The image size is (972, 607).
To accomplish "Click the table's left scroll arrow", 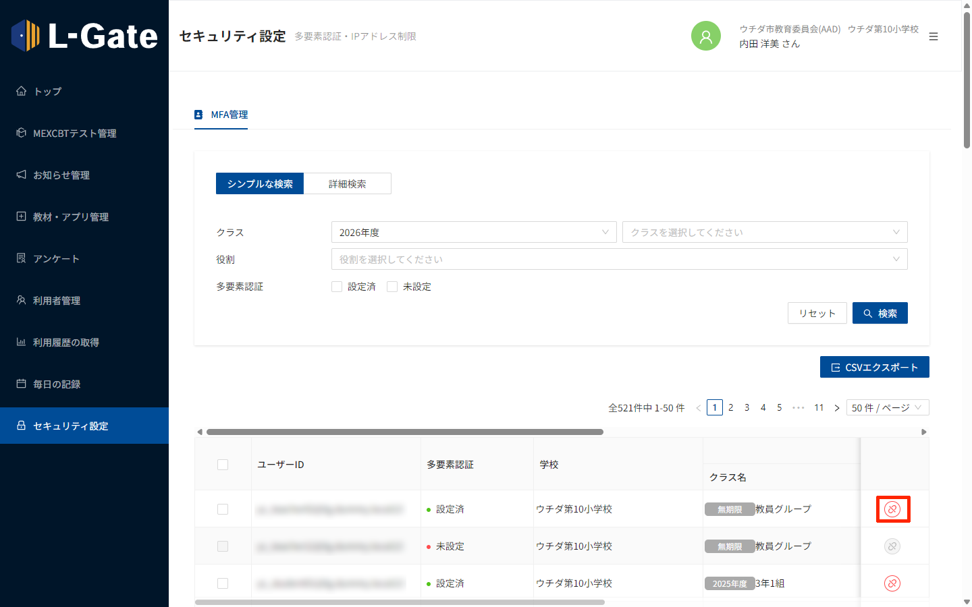I will tap(199, 432).
